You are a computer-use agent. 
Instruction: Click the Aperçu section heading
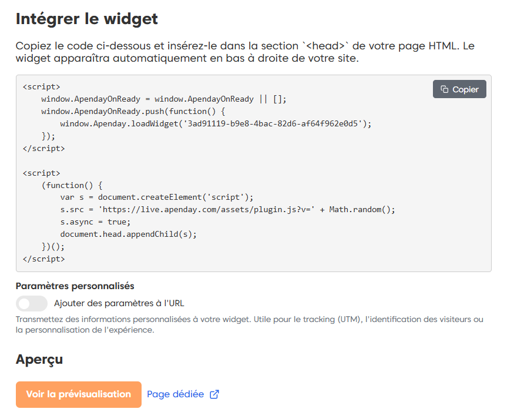pos(39,359)
